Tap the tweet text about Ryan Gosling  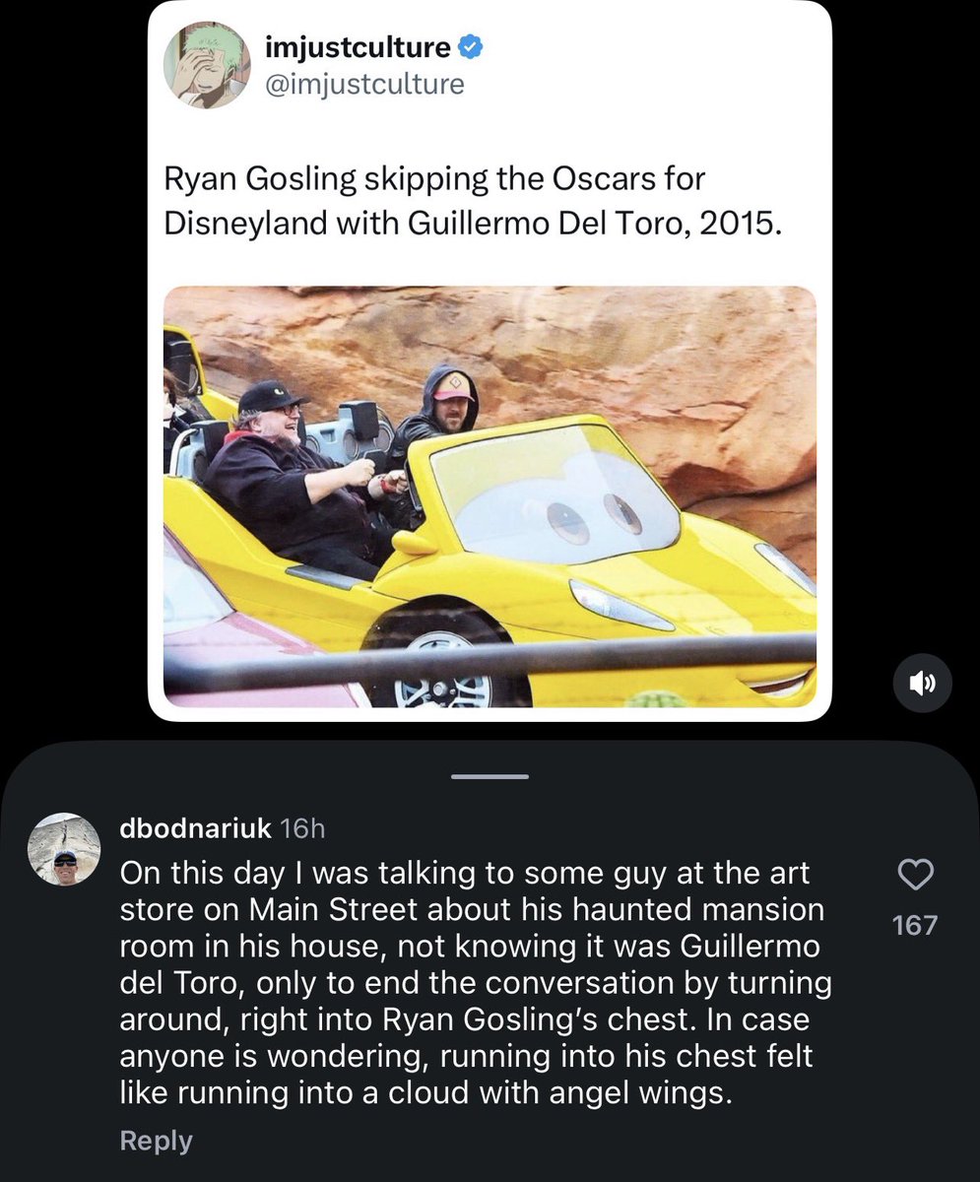click(x=474, y=201)
